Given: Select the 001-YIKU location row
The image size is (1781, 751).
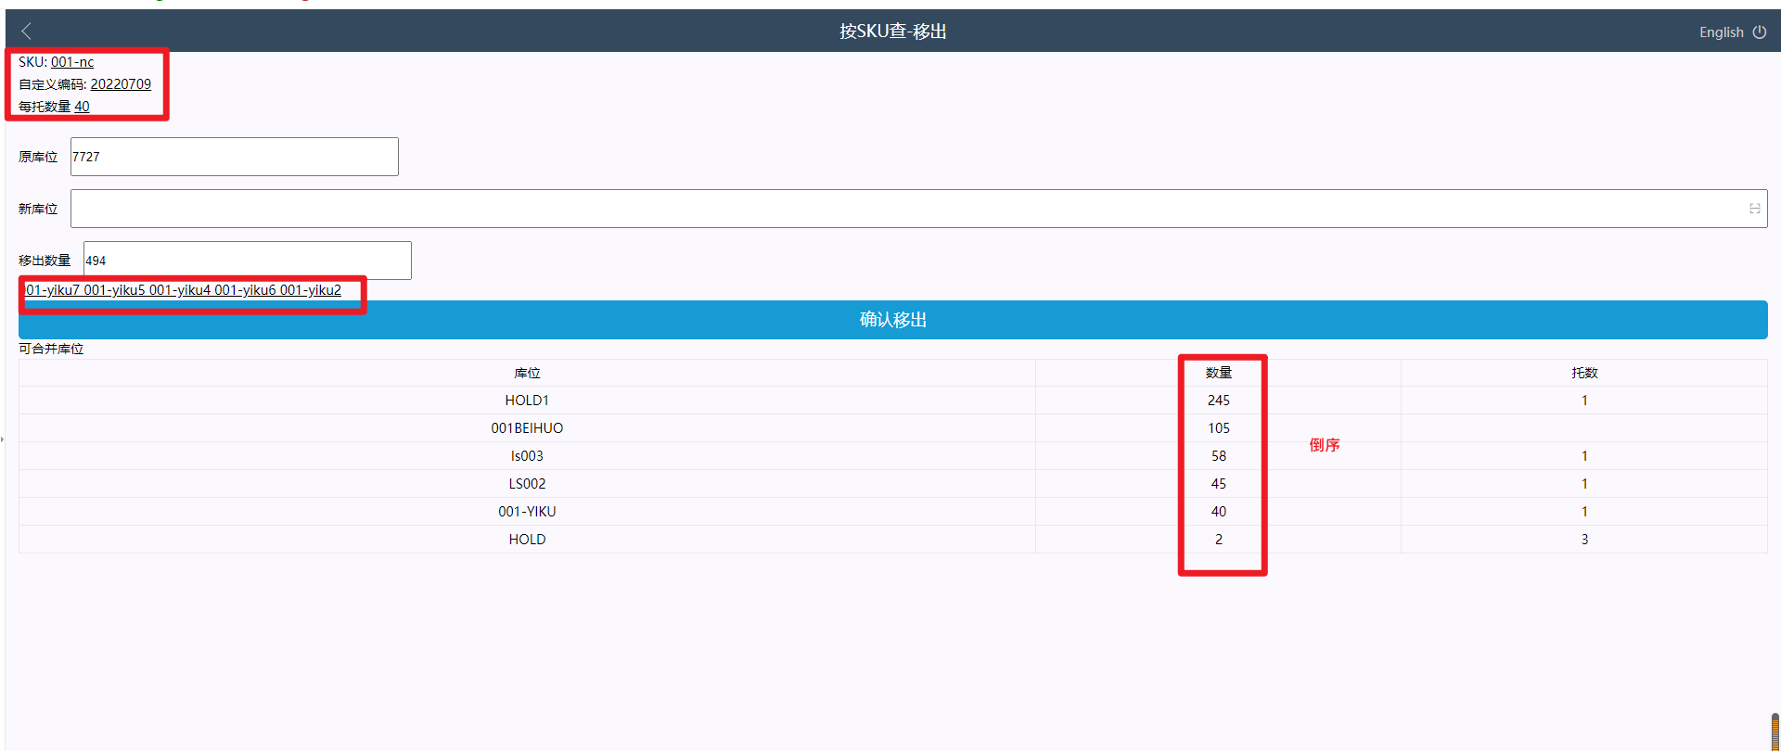Looking at the screenshot, I should tap(893, 512).
